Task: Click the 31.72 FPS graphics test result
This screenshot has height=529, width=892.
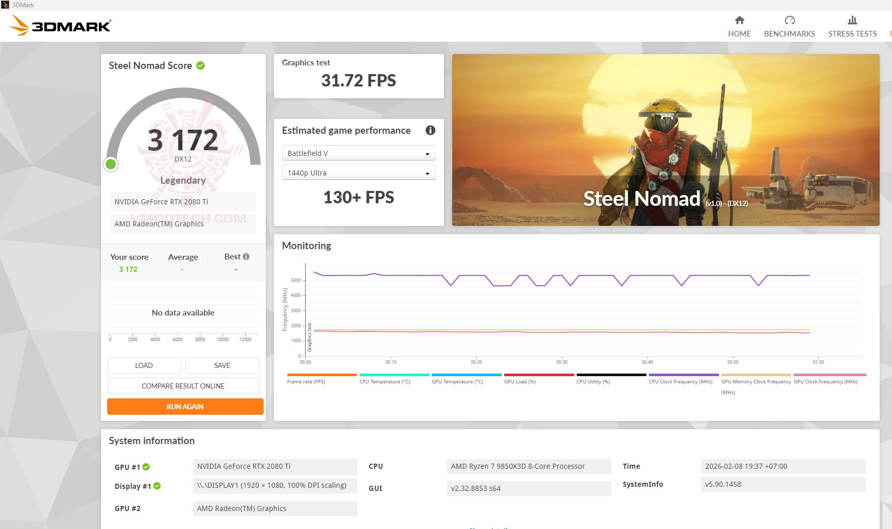Action: tap(358, 80)
